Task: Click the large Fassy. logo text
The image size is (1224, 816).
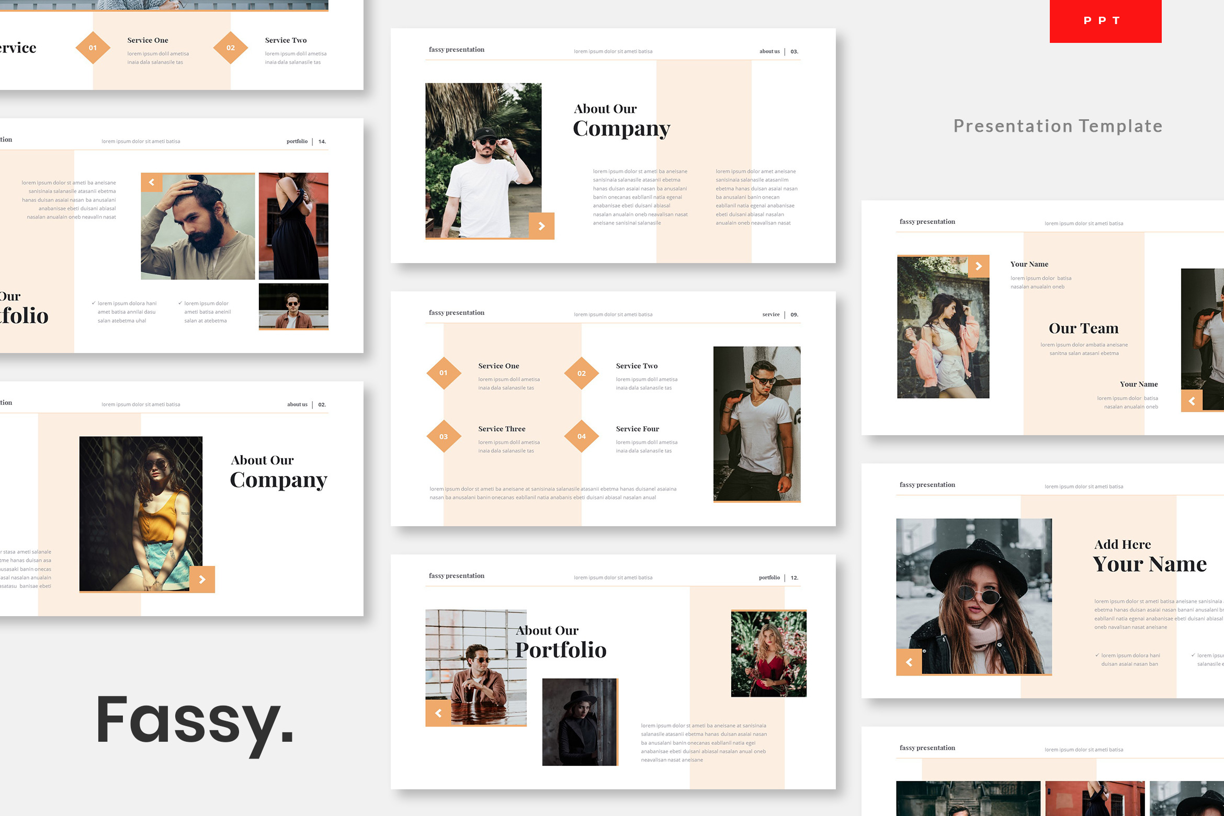Action: coord(195,722)
